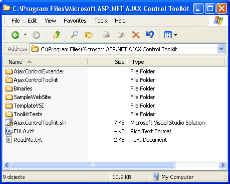Click the Views toolbar icon
The height and width of the screenshot is (184, 230).
168,35
